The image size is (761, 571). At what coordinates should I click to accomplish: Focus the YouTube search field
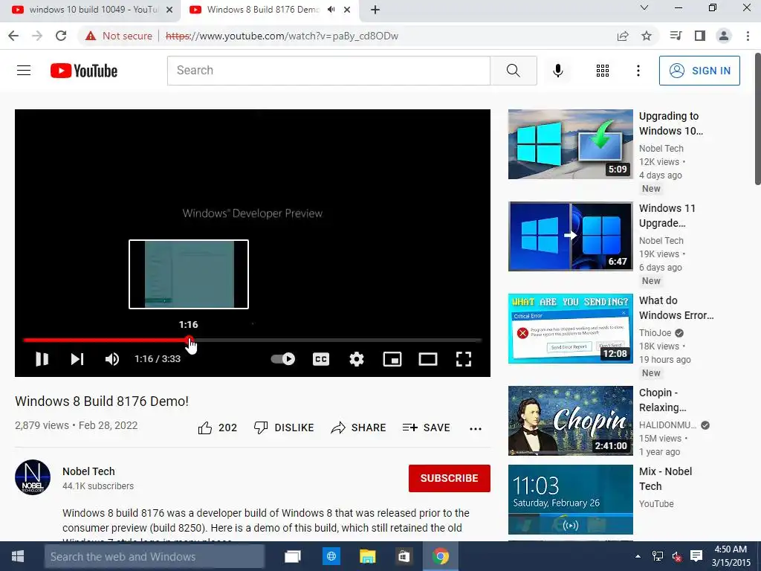click(328, 71)
